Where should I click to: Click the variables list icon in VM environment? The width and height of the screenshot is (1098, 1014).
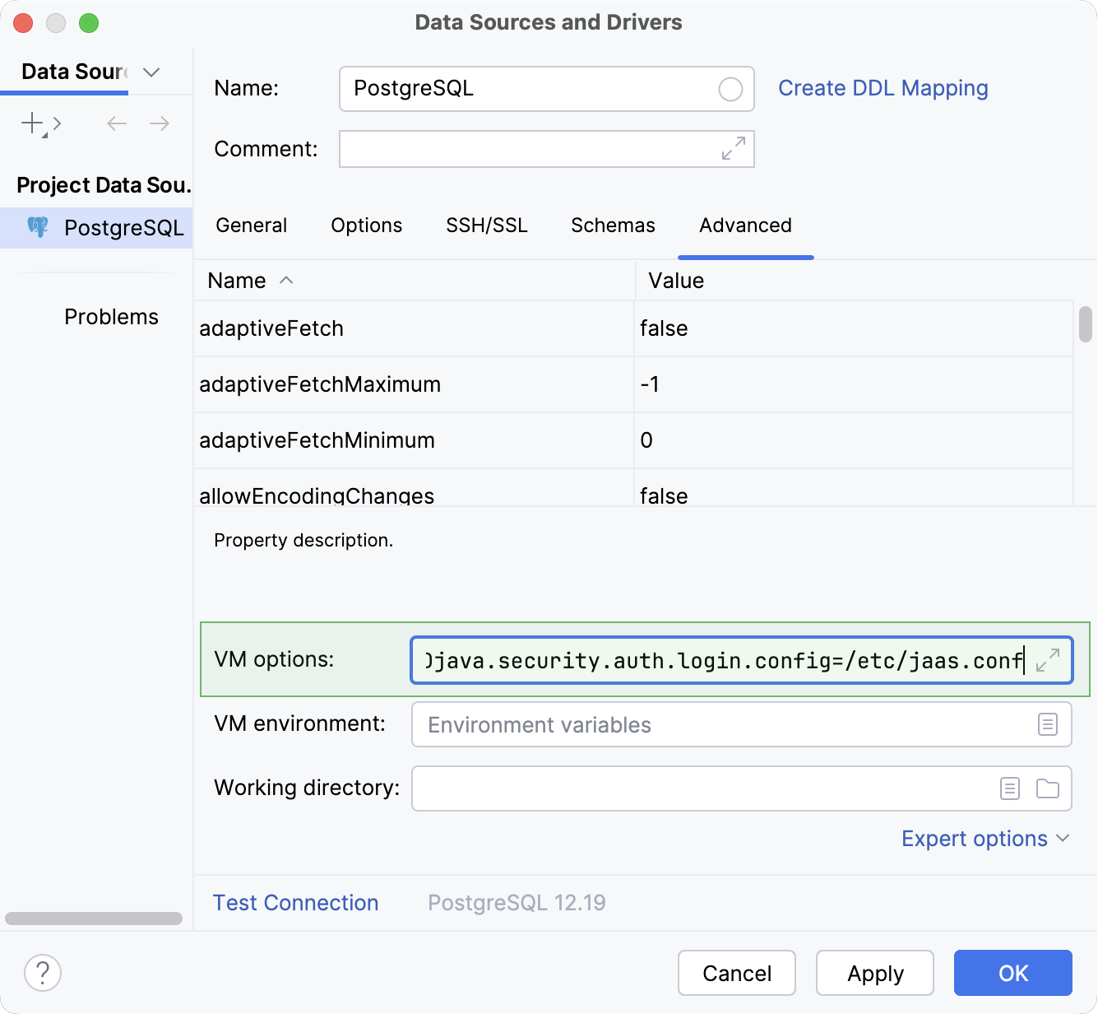tap(1047, 724)
